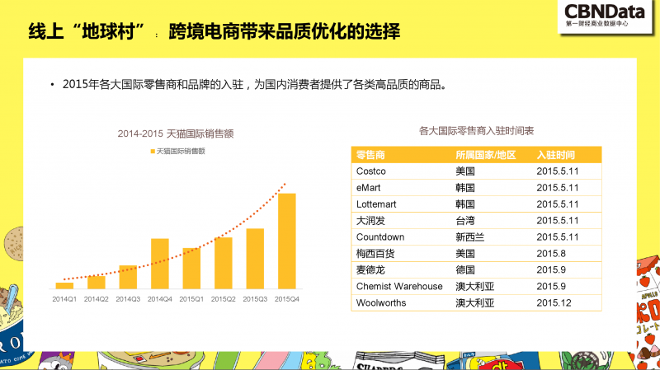Click the date 2015.5.11 in the Costco row

[x=558, y=171]
